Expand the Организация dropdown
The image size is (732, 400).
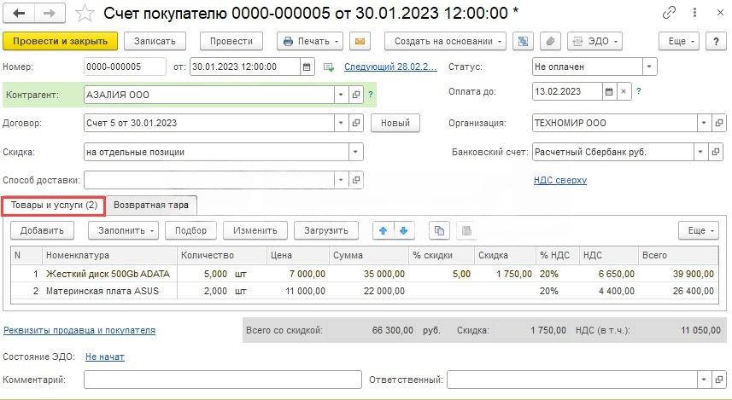point(705,123)
